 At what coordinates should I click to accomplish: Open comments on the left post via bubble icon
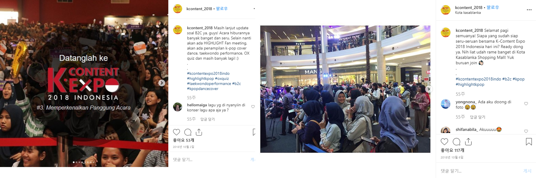188,132
